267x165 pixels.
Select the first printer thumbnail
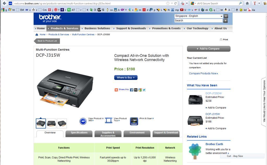point(41,123)
